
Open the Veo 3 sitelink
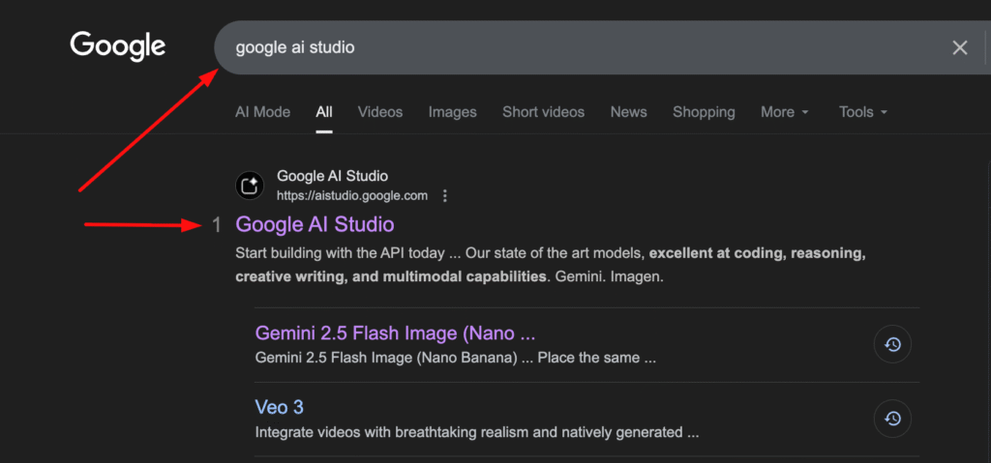(280, 407)
